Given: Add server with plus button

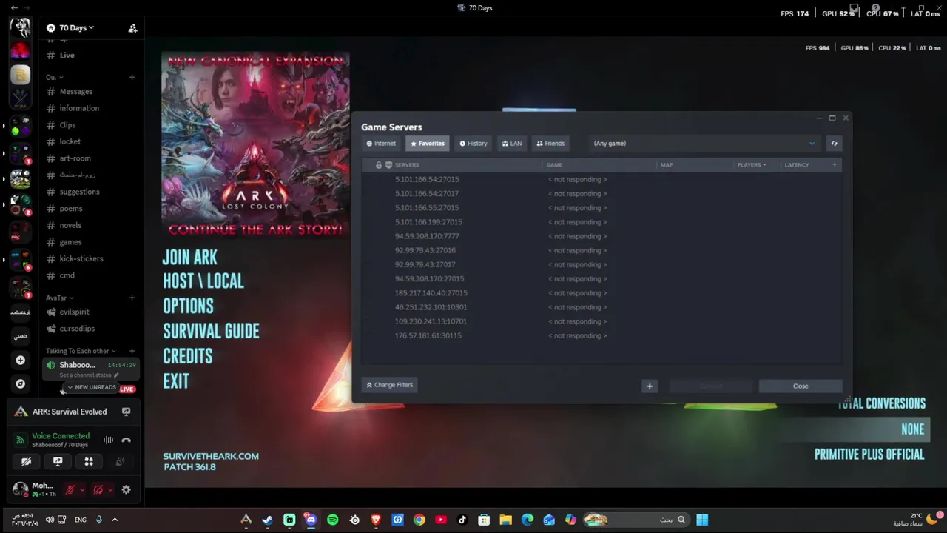Looking at the screenshot, I should (x=650, y=386).
